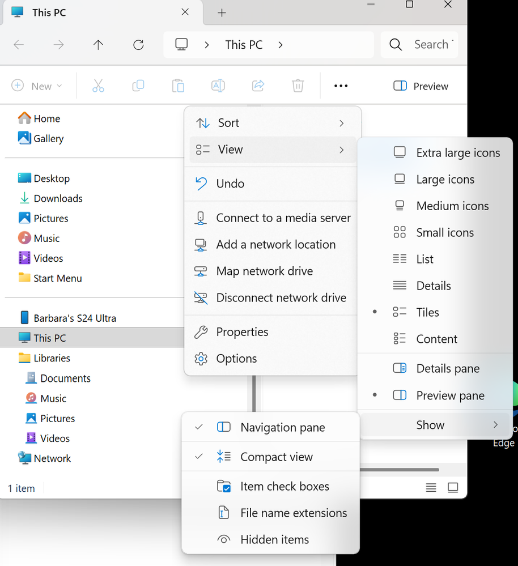518x566 pixels.
Task: Click the Search input field
Action: 419,45
